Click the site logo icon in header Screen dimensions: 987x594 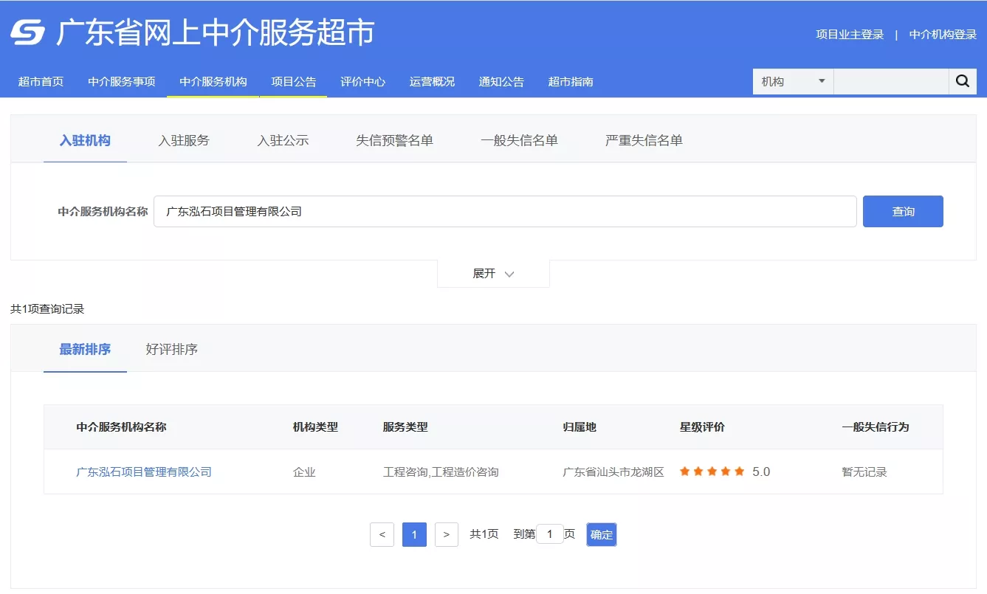coord(27,32)
